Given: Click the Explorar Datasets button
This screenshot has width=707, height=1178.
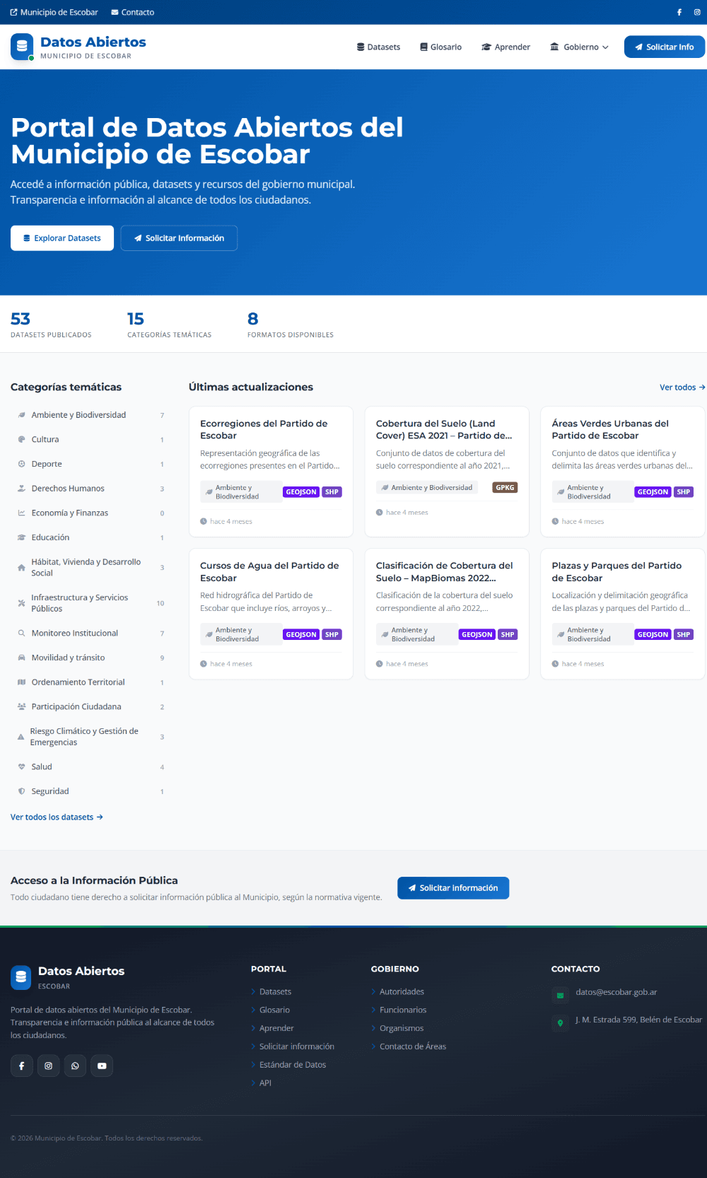Looking at the screenshot, I should point(62,238).
